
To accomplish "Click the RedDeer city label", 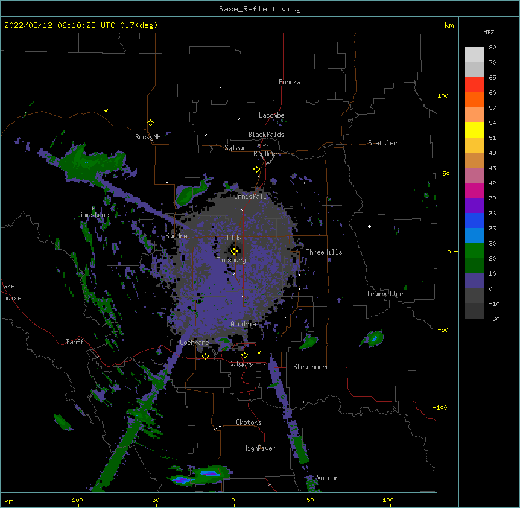I will [266, 154].
